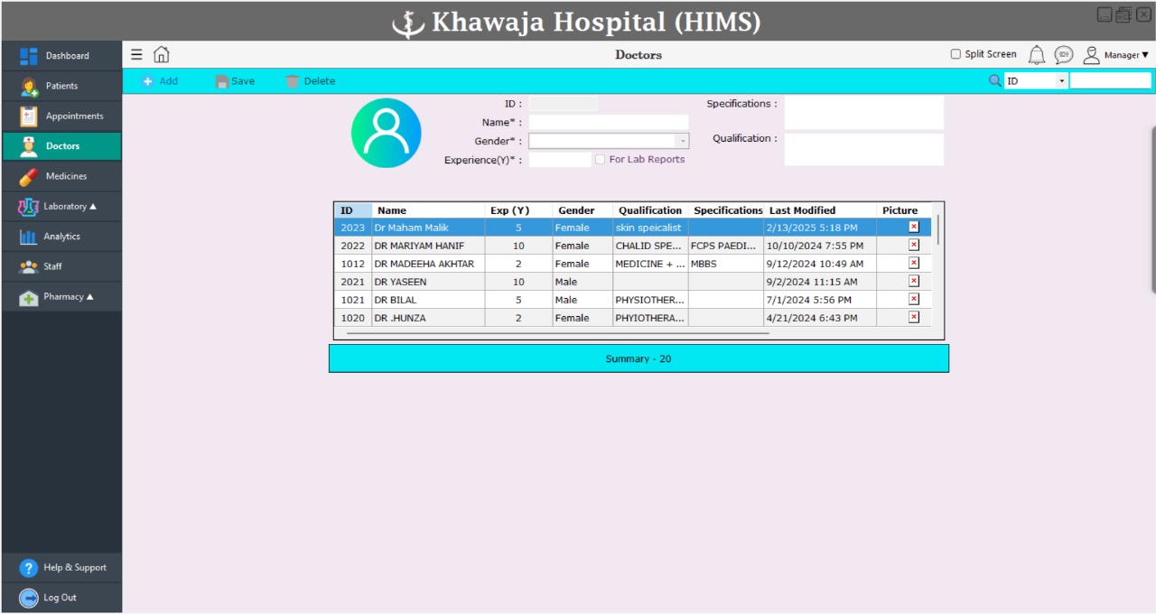
Task: Click the Name input field
Action: pyautogui.click(x=609, y=122)
